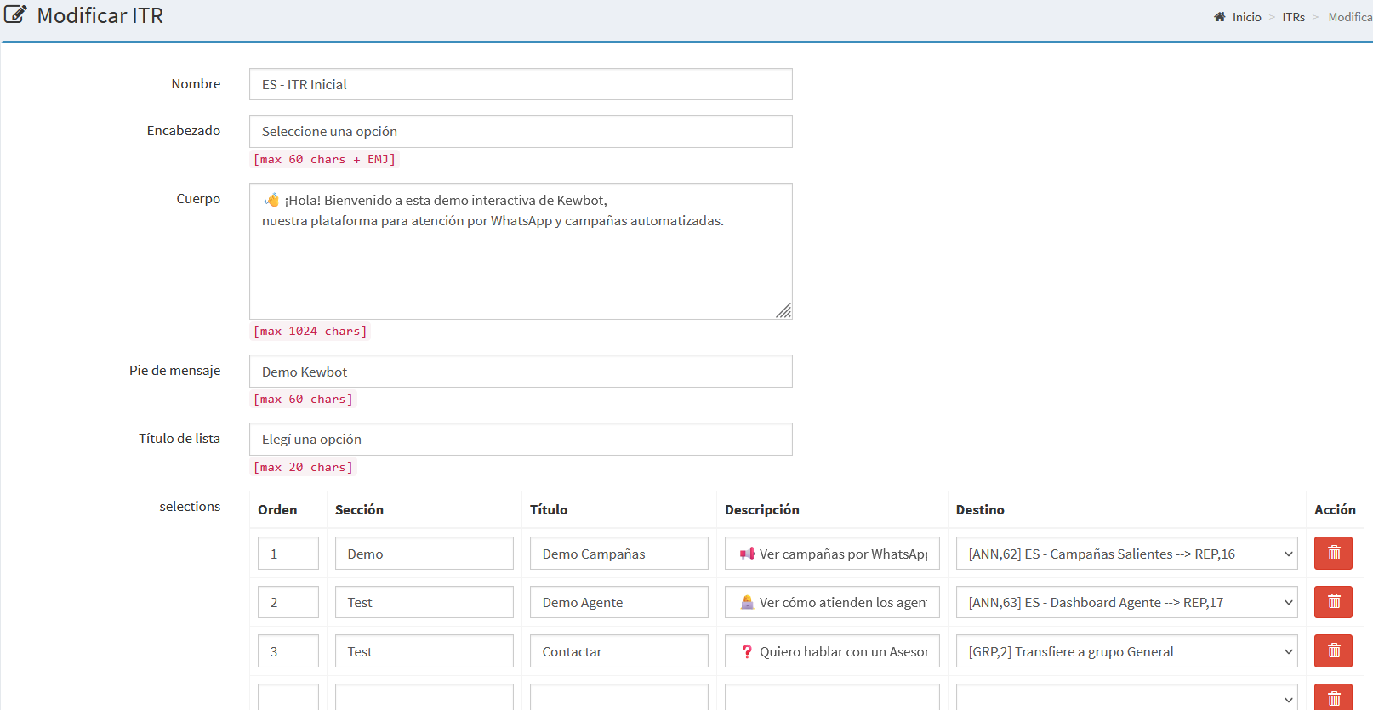The height and width of the screenshot is (710, 1373).
Task: Edit Descripción Ver campañas por WhatsApp
Action: click(832, 554)
